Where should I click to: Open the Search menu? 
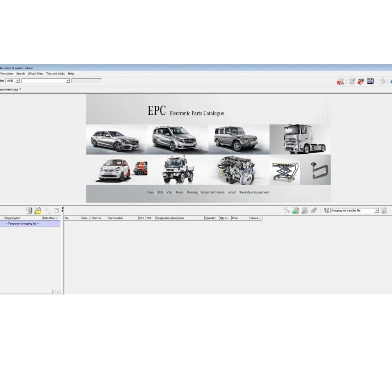[21, 73]
